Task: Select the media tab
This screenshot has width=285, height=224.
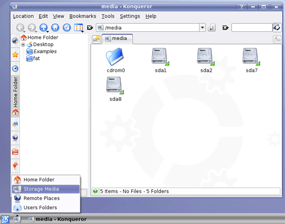Action: click(117, 39)
